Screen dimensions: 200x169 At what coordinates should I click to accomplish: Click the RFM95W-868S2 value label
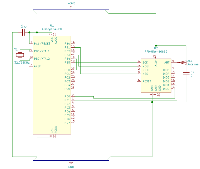point(156,52)
